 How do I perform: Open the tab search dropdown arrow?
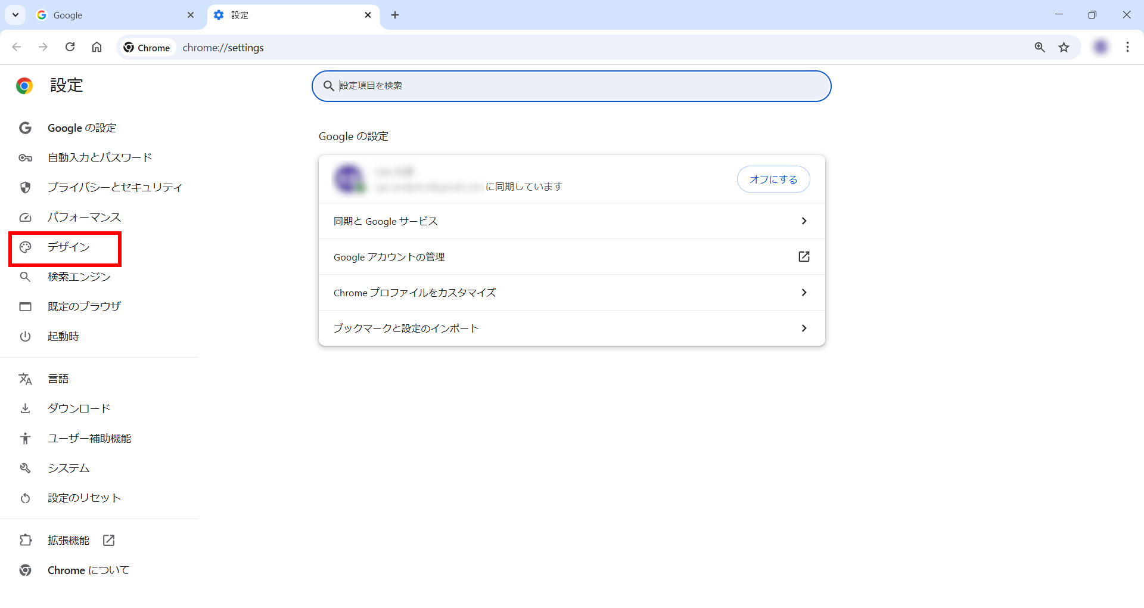(x=15, y=15)
